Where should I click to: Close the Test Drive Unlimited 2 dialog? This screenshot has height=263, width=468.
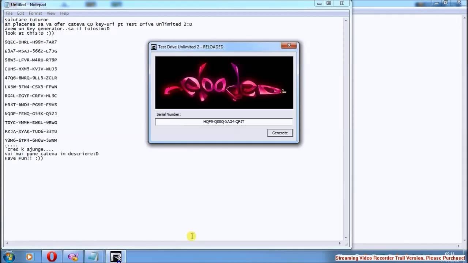pos(289,46)
